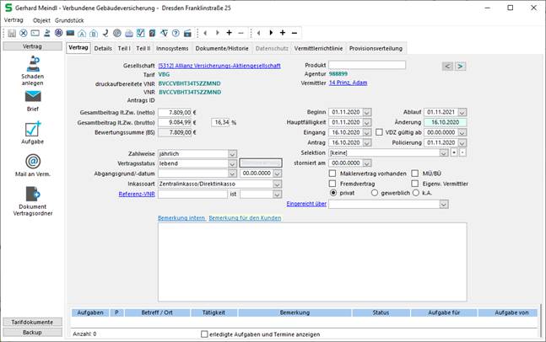The image size is (546, 342).
Task: Open the Grundstück menu
Action: [x=70, y=19]
